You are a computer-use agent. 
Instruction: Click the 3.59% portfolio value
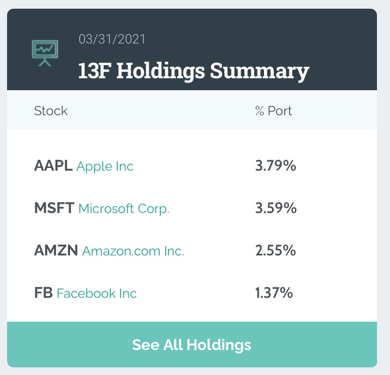pos(275,209)
